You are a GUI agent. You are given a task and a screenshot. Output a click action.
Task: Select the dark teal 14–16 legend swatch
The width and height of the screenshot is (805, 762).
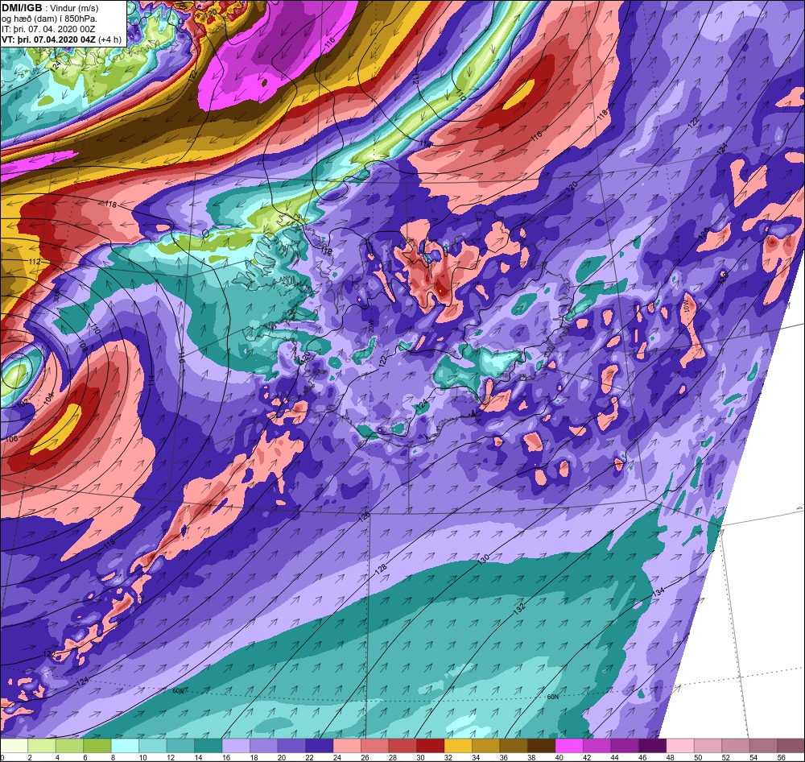(208, 744)
